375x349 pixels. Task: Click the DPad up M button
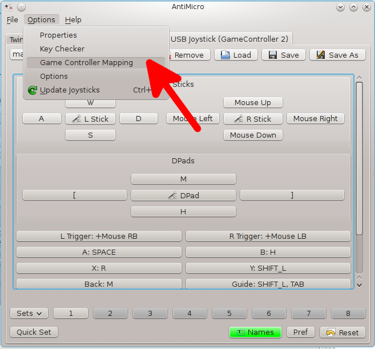click(x=183, y=179)
